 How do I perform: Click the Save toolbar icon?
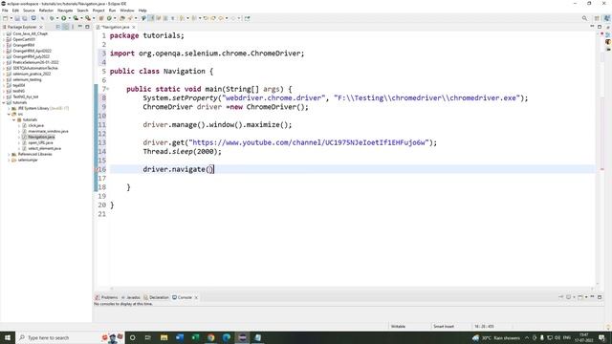click(17, 18)
